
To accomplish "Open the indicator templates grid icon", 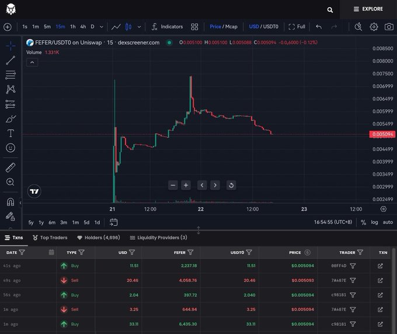I will [x=194, y=27].
